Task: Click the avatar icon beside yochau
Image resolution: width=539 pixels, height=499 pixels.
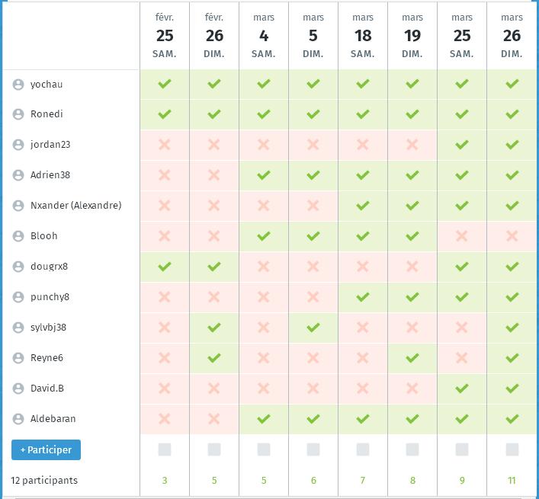Action: [18, 85]
